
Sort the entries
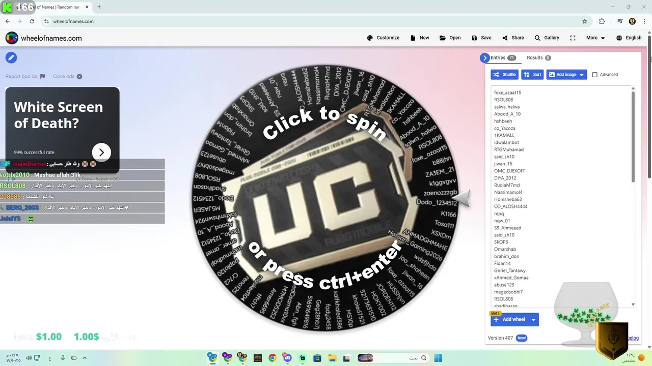click(x=532, y=74)
